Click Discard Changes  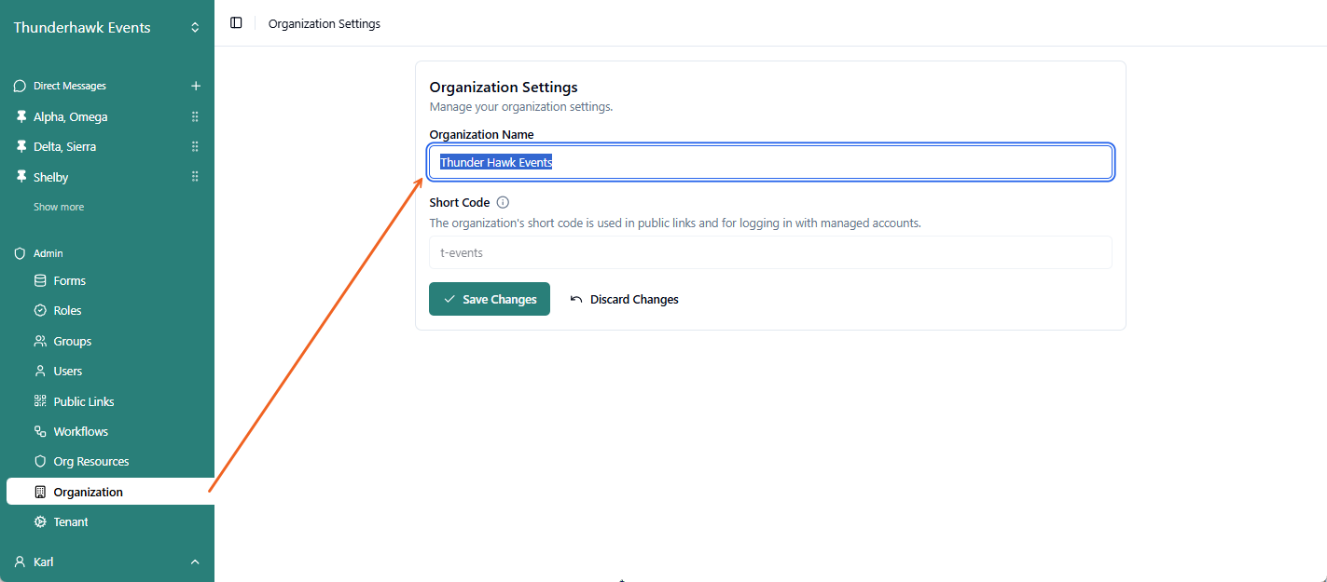pos(624,299)
